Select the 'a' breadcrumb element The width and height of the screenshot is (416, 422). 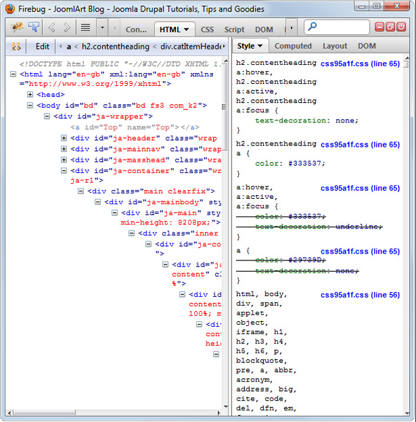69,47
